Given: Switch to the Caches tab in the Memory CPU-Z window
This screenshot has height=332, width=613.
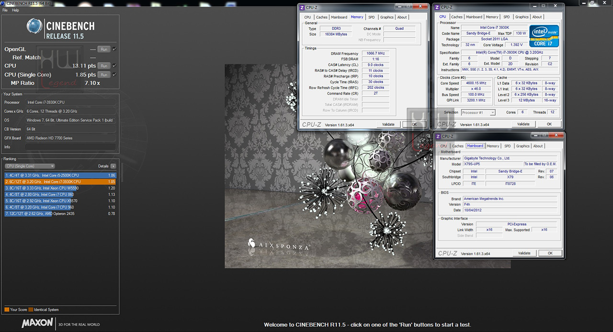Looking at the screenshot, I should [322, 17].
